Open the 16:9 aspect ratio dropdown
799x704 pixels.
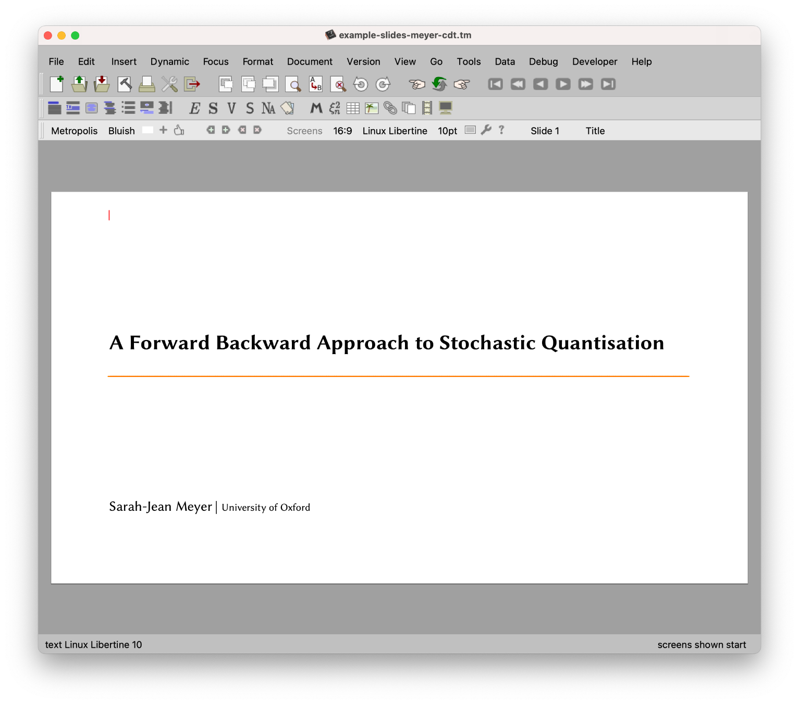point(342,131)
